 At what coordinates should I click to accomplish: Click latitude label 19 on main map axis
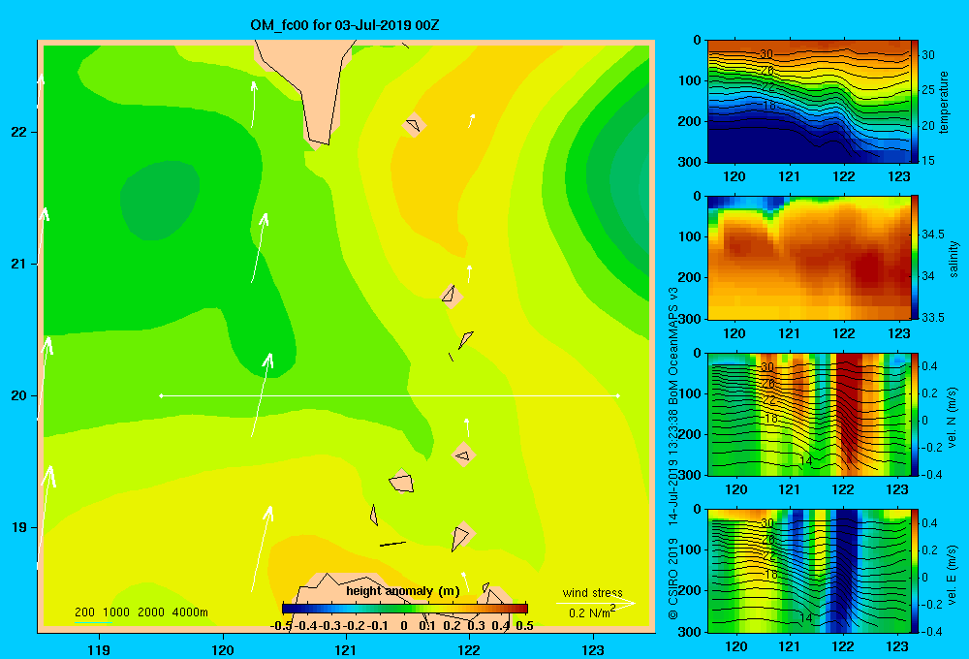pos(19,527)
